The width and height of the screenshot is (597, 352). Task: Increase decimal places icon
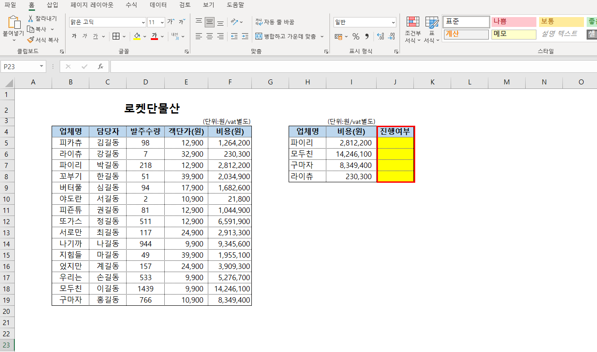(381, 36)
